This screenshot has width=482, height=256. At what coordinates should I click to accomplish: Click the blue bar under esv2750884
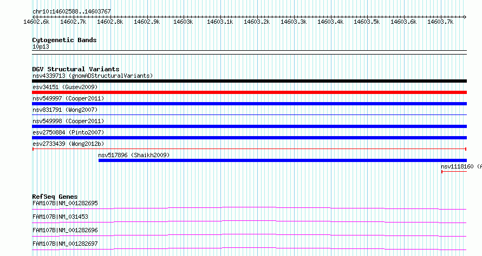[249, 138]
